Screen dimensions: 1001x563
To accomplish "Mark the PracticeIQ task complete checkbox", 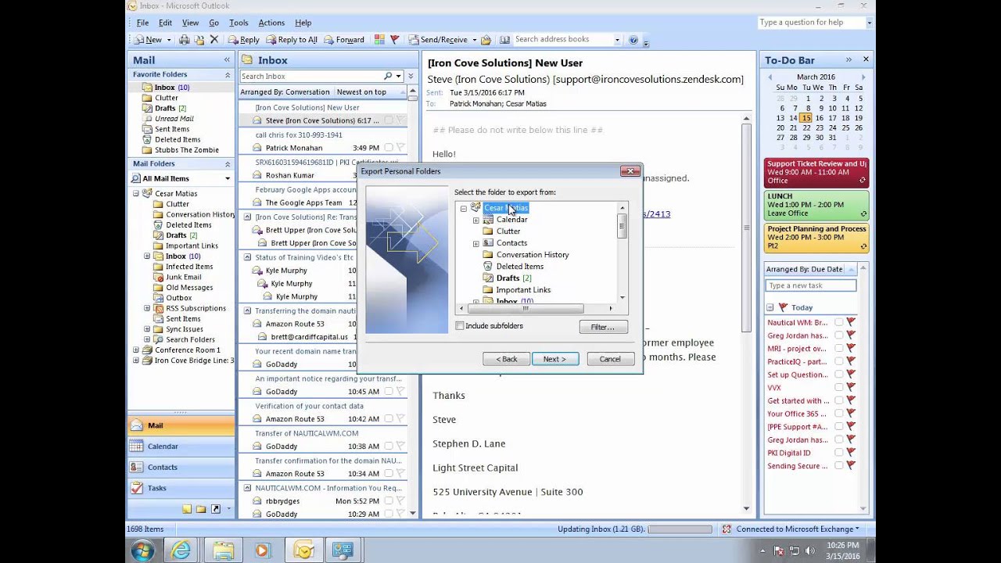I will (x=838, y=361).
